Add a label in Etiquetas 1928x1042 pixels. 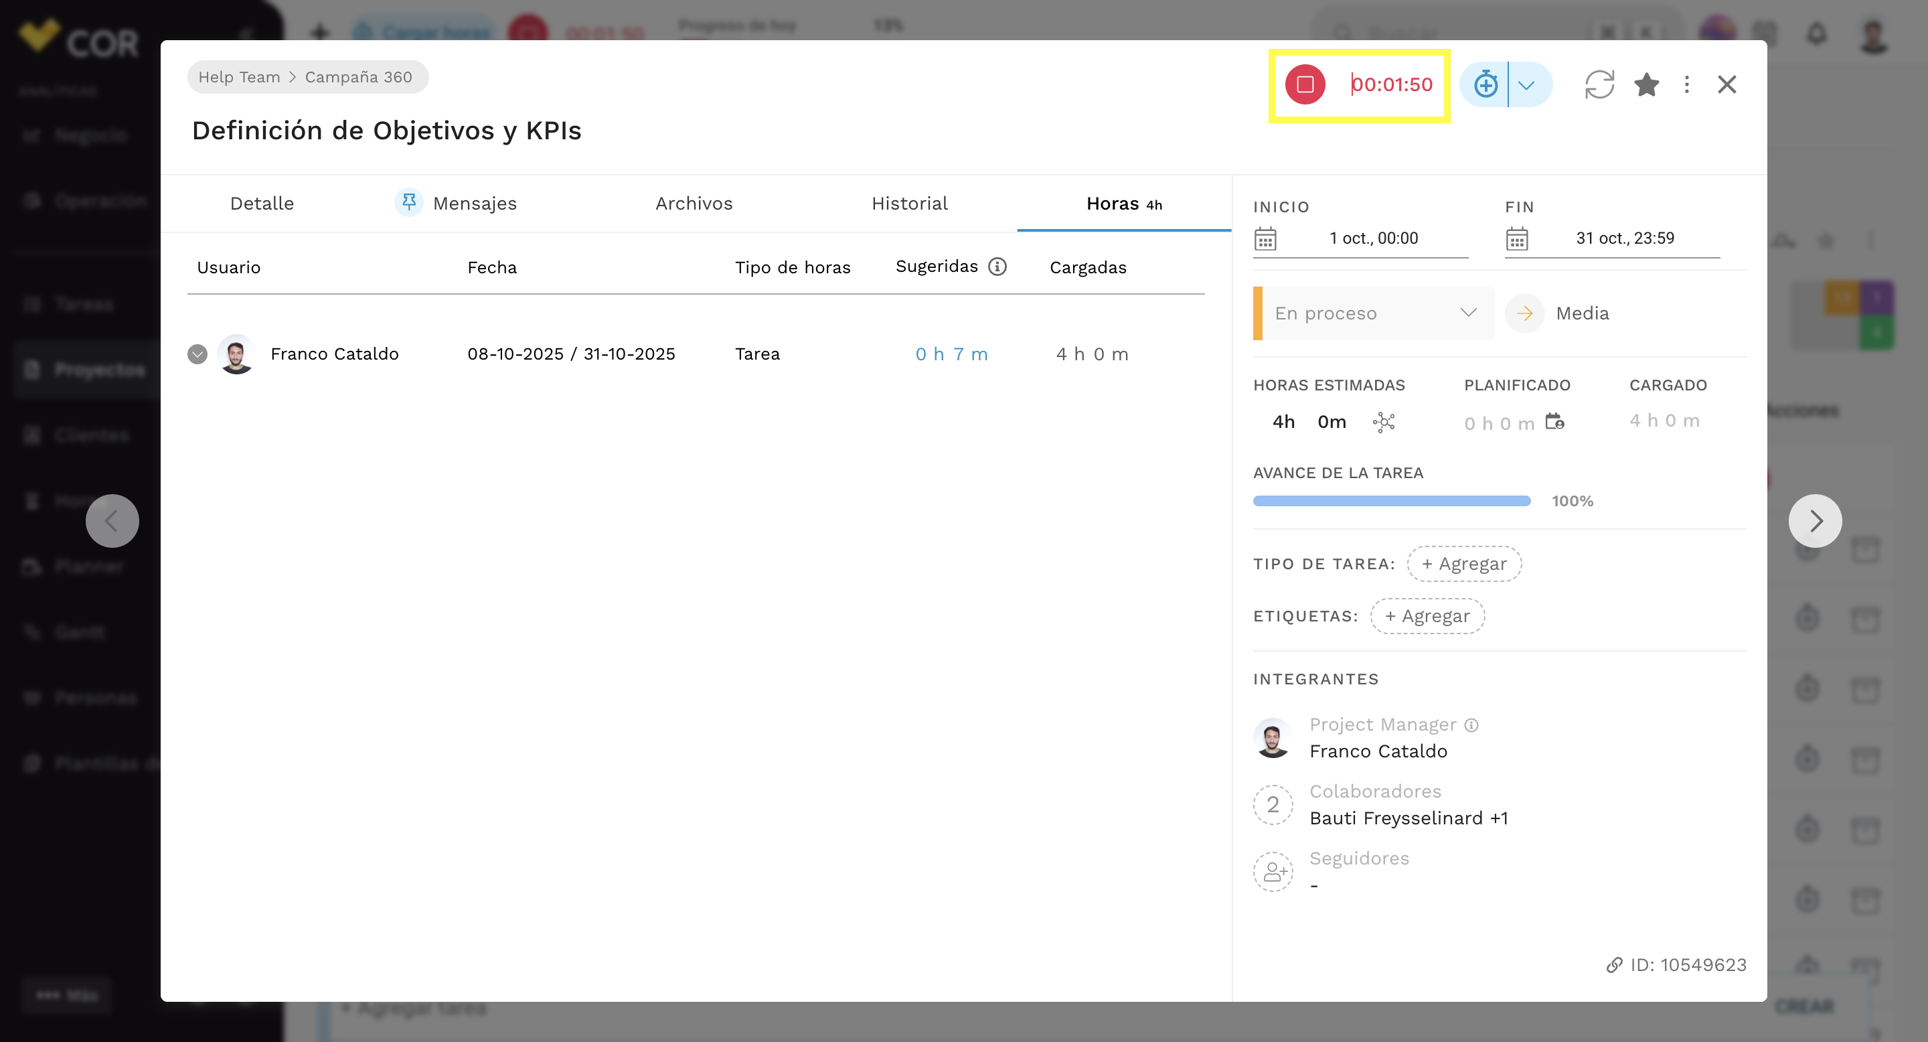[1427, 616]
